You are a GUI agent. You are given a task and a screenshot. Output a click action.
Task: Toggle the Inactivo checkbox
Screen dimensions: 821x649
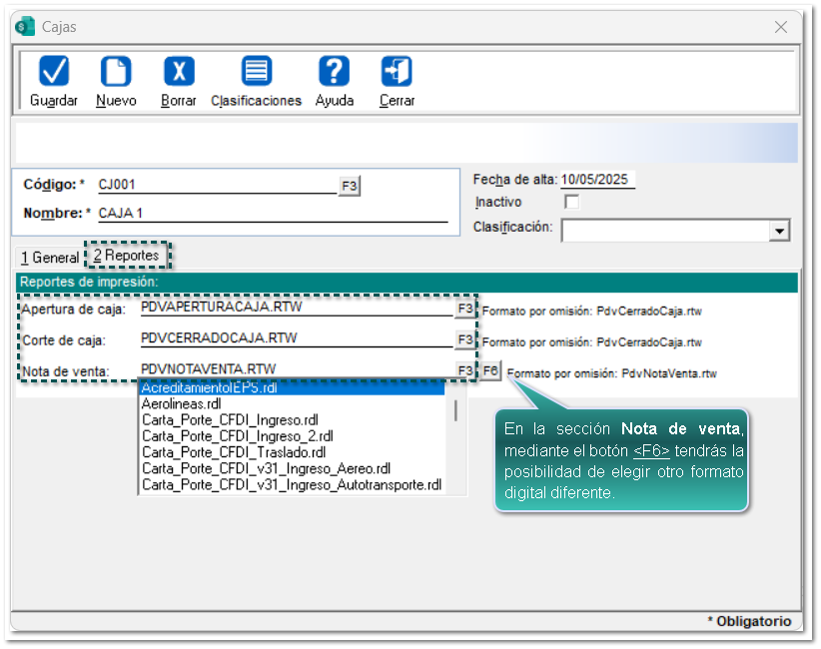[x=571, y=202]
